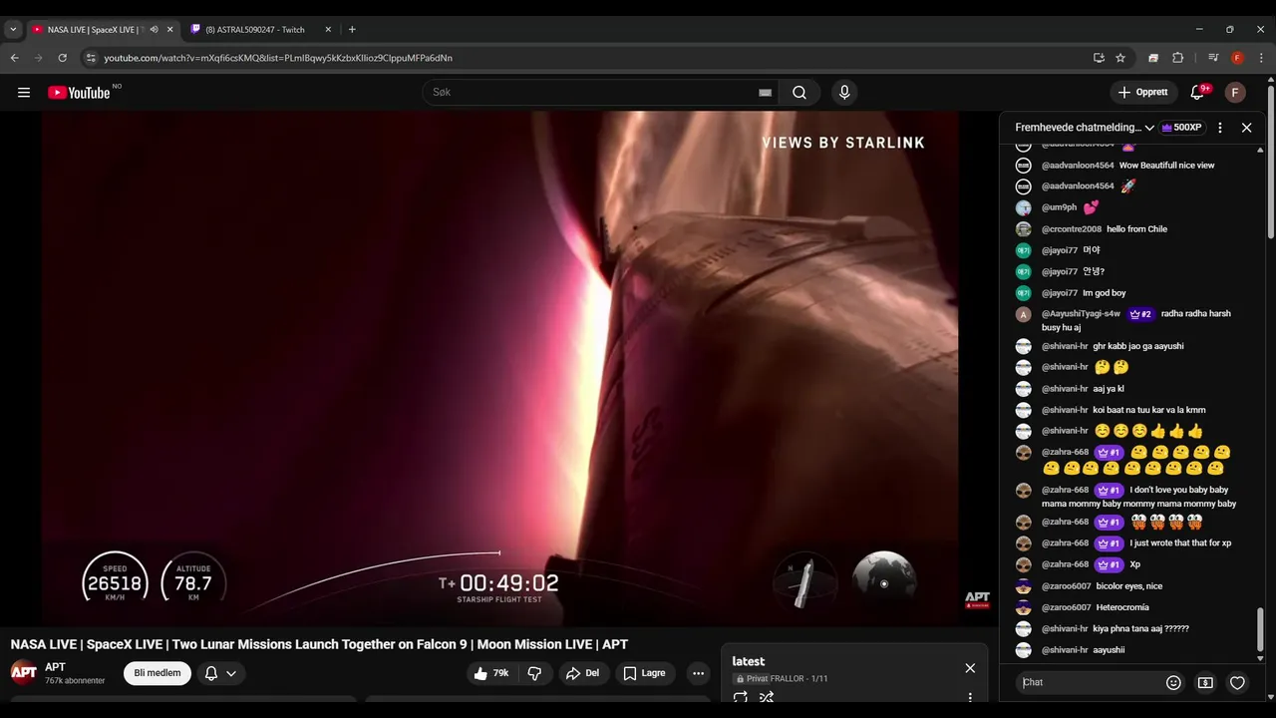Open the chat emoji picker
The image size is (1276, 718).
click(1173, 682)
